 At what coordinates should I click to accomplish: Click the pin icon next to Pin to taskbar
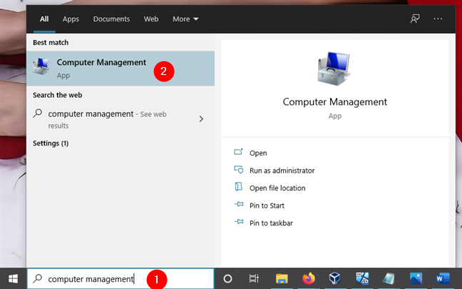(x=239, y=222)
